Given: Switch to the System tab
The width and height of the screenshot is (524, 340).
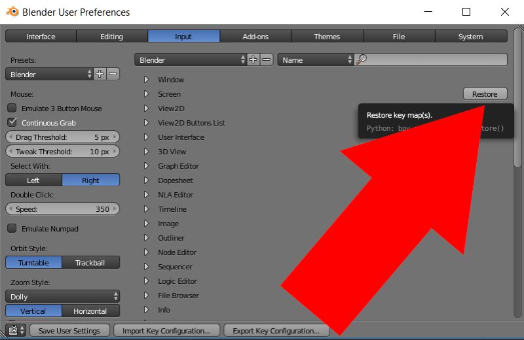Looking at the screenshot, I should [x=471, y=36].
